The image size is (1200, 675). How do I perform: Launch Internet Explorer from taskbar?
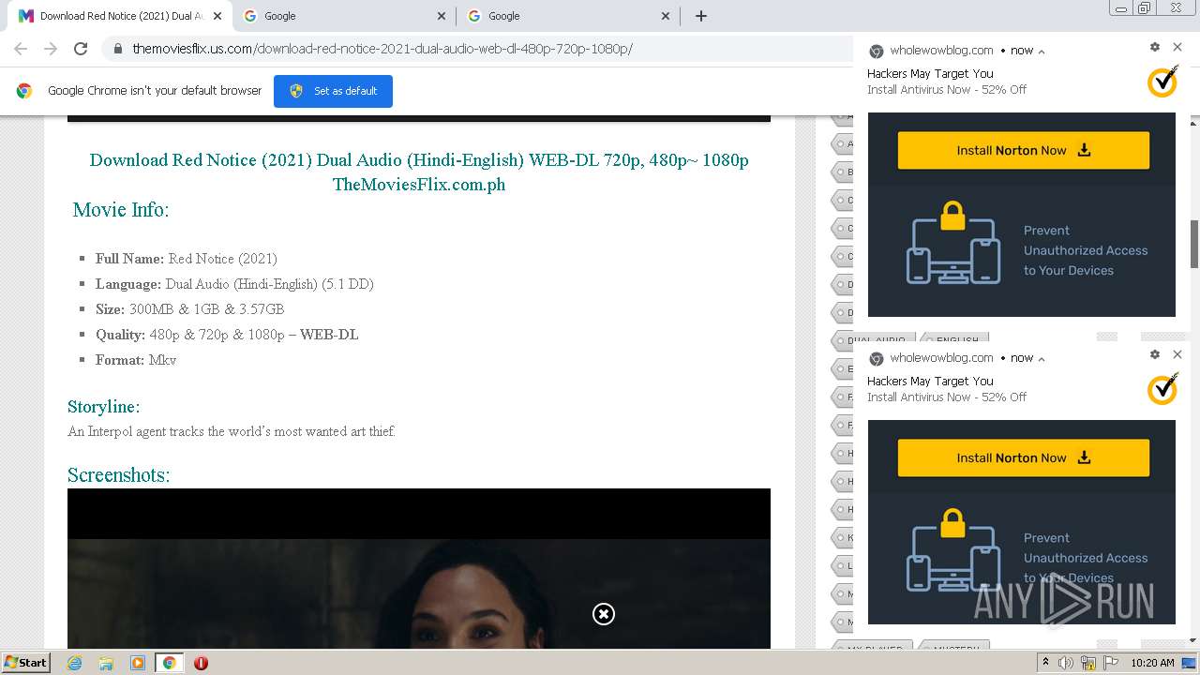pos(74,663)
